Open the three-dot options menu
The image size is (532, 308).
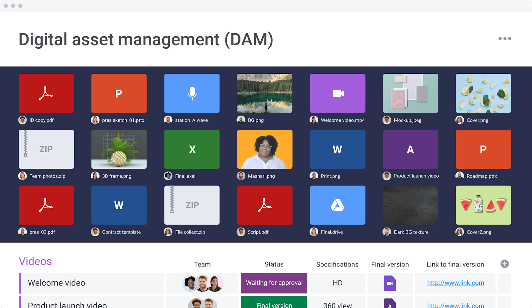[504, 39]
